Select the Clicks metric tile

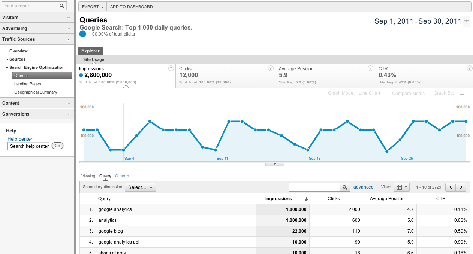(225, 76)
